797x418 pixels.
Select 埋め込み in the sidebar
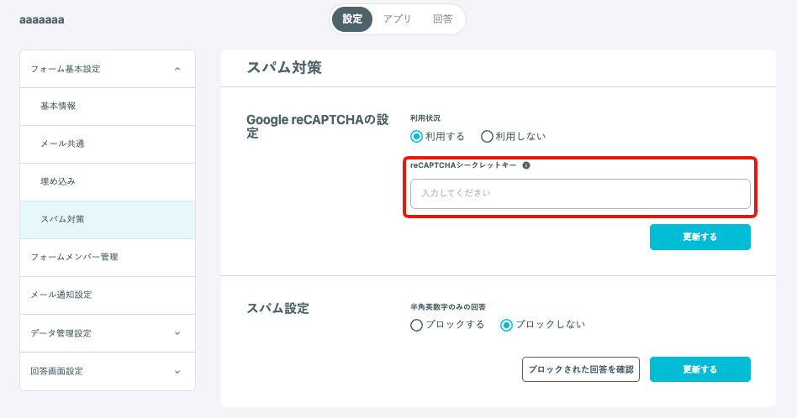tap(108, 181)
